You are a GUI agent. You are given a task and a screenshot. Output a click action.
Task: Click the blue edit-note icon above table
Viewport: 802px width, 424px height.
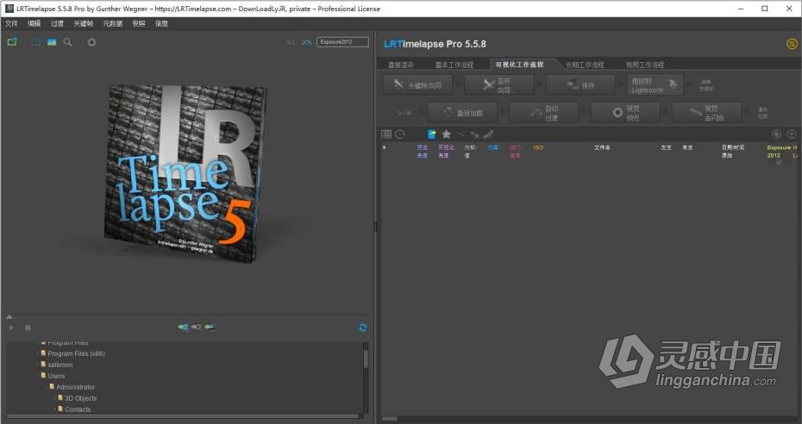tap(432, 134)
